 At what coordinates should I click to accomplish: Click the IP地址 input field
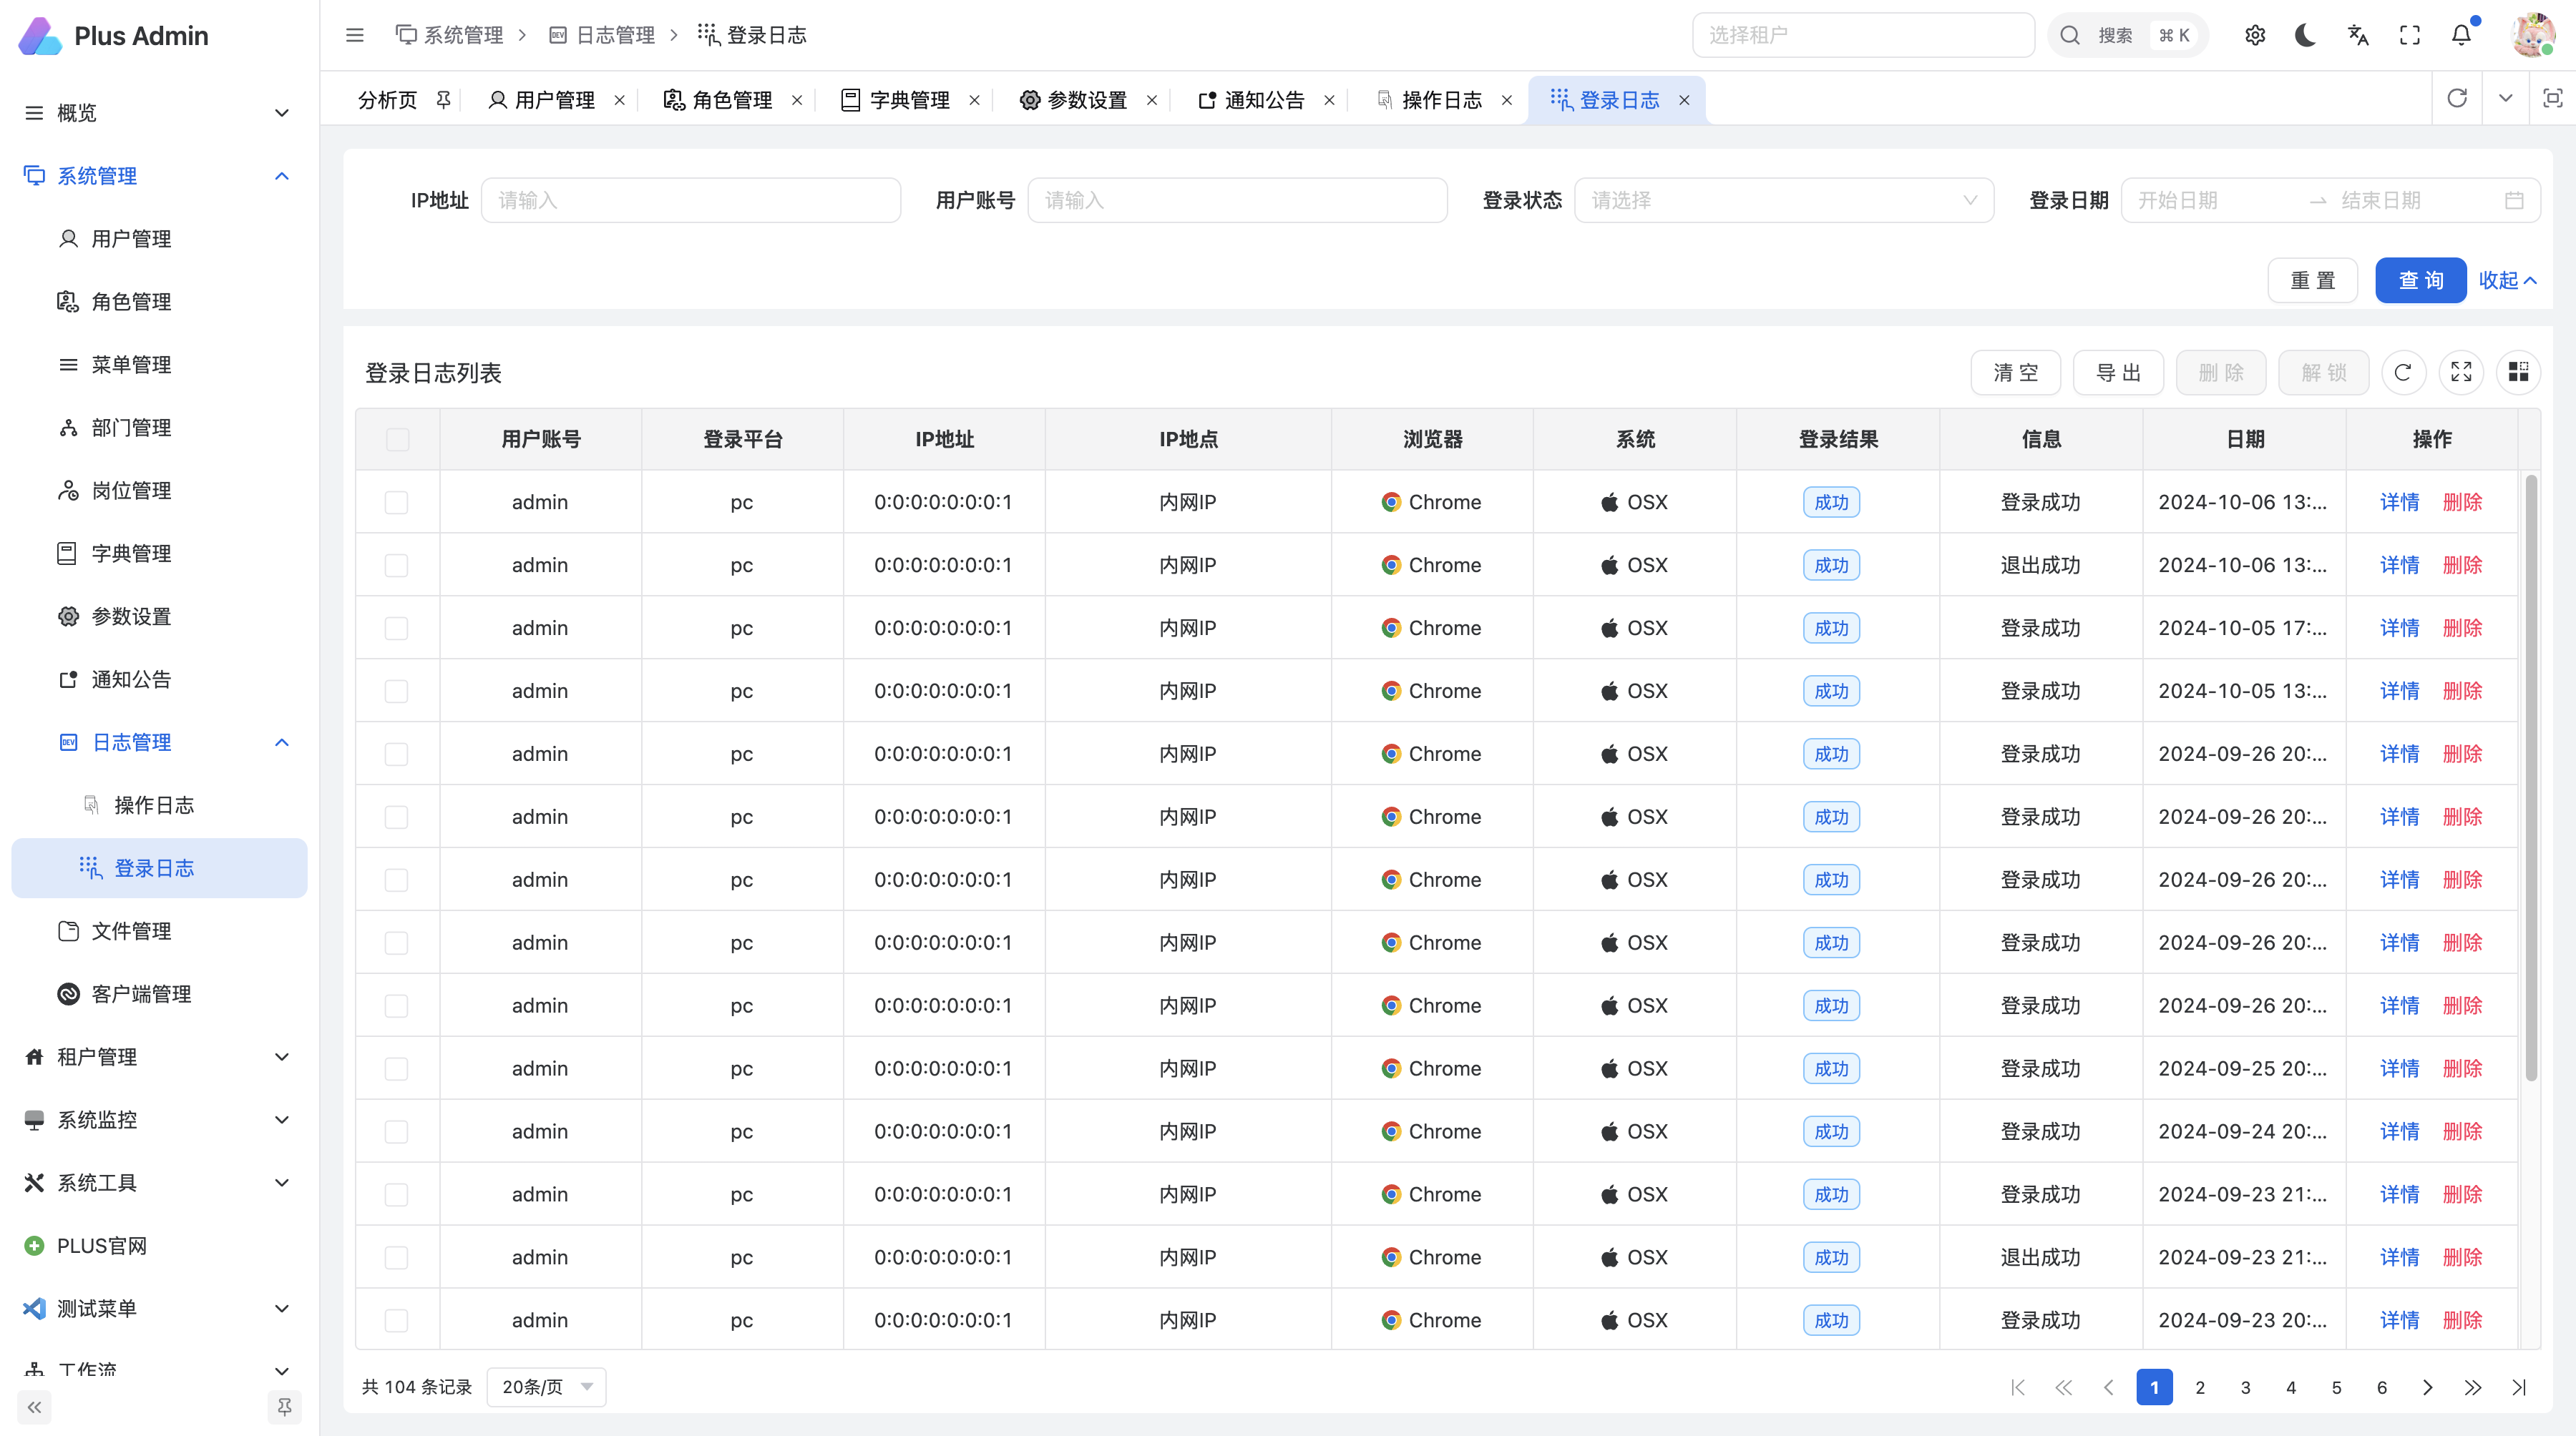[x=690, y=200]
